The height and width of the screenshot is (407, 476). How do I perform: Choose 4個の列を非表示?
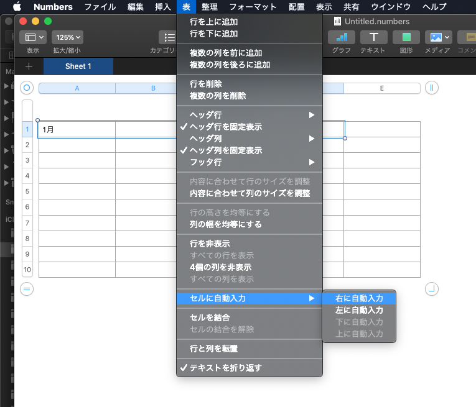coord(250,267)
